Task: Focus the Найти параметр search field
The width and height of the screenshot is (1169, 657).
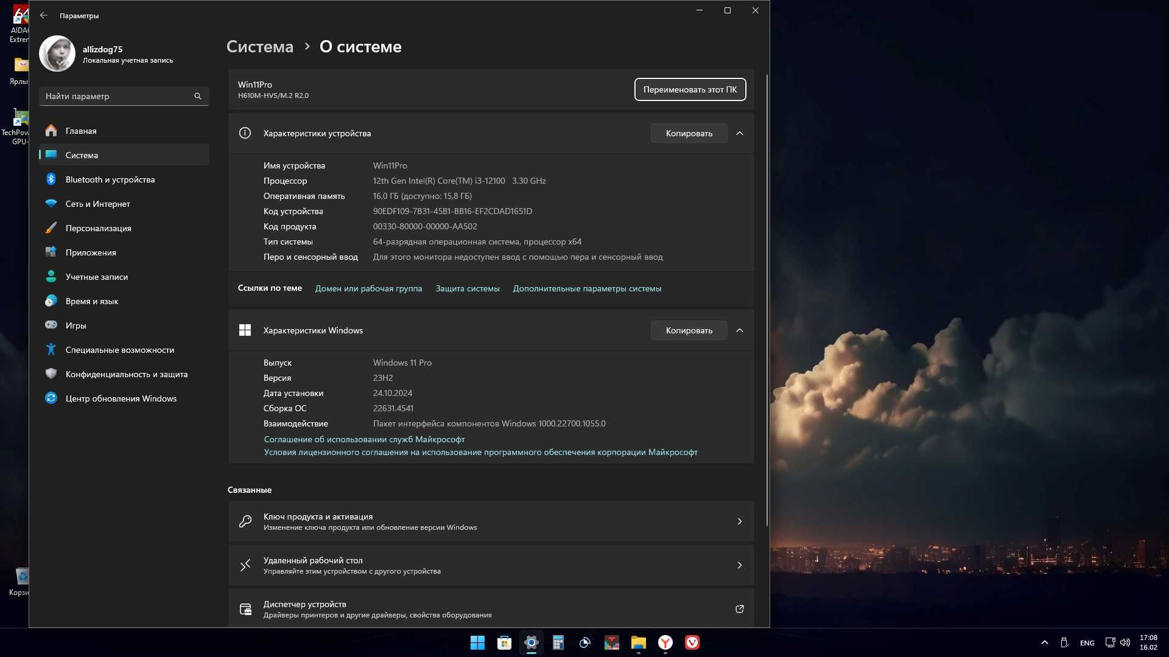Action: point(124,96)
